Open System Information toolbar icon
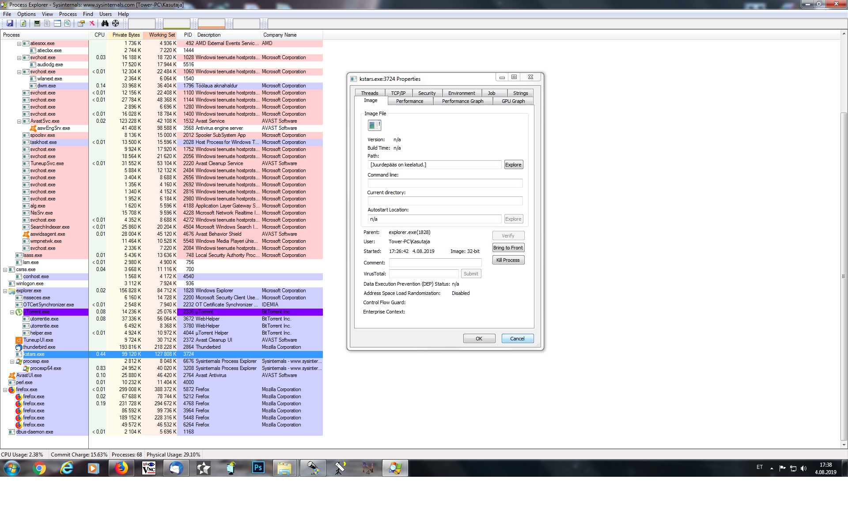 [37, 23]
